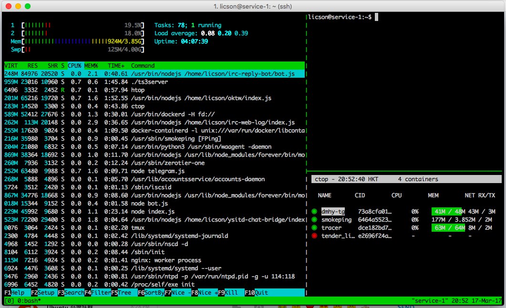The height and width of the screenshot is (308, 506).
Task: Select the tmux process row
Action: [x=154, y=228]
